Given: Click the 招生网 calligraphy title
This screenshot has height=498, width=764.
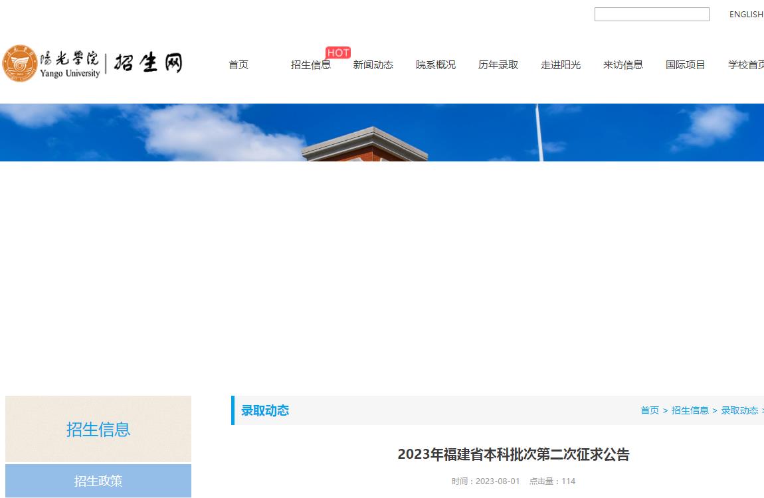Looking at the screenshot, I should point(147,64).
